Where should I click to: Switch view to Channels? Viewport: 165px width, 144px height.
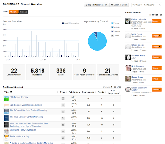23,12
